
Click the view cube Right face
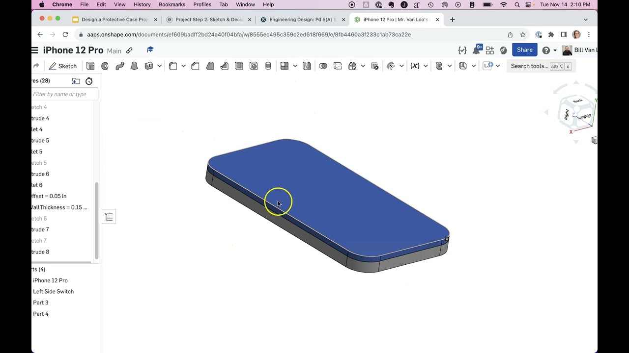coord(566,114)
